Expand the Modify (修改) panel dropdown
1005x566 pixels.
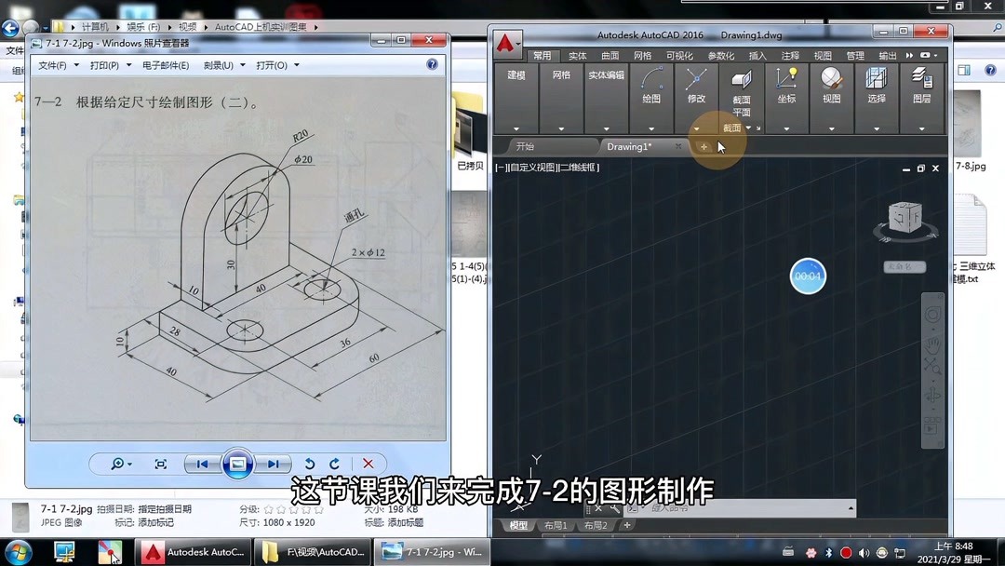(696, 129)
